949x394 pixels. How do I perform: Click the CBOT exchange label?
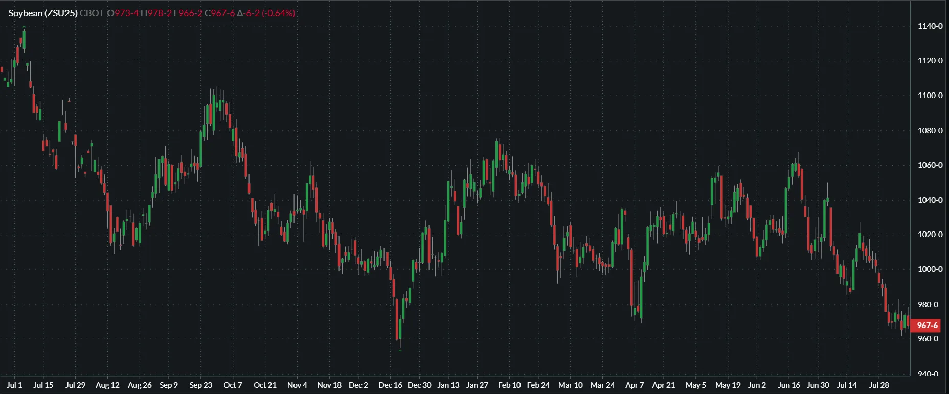tap(92, 13)
